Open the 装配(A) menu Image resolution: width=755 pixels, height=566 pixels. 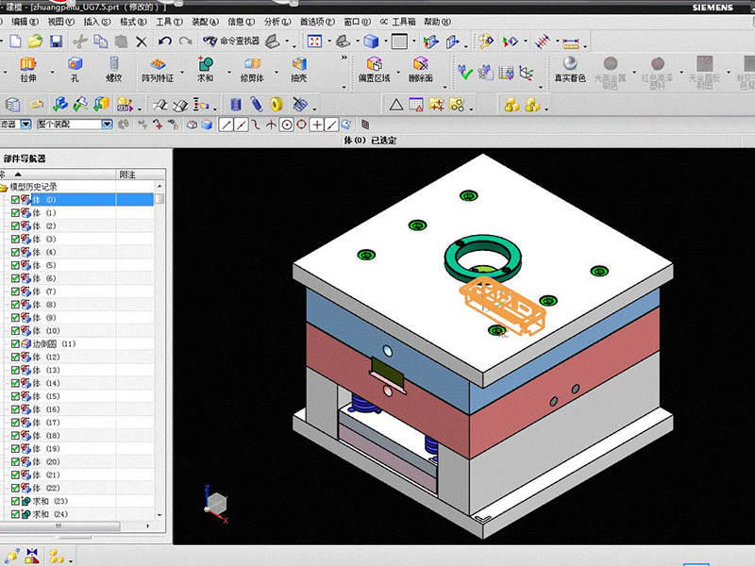[205, 22]
